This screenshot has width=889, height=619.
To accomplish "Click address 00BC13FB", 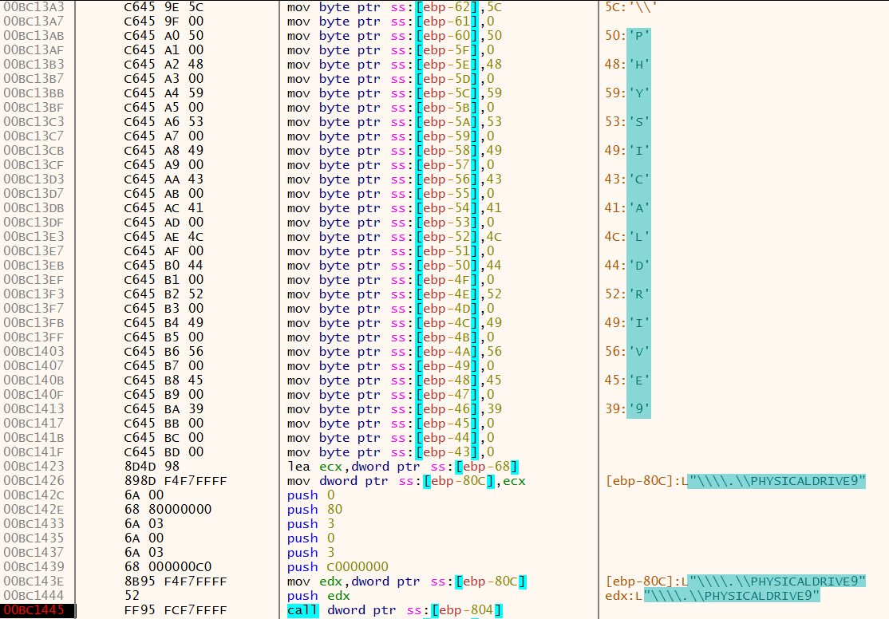I will tap(34, 322).
